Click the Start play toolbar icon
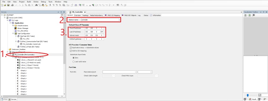This screenshot has width=268, height=101. [87, 5]
